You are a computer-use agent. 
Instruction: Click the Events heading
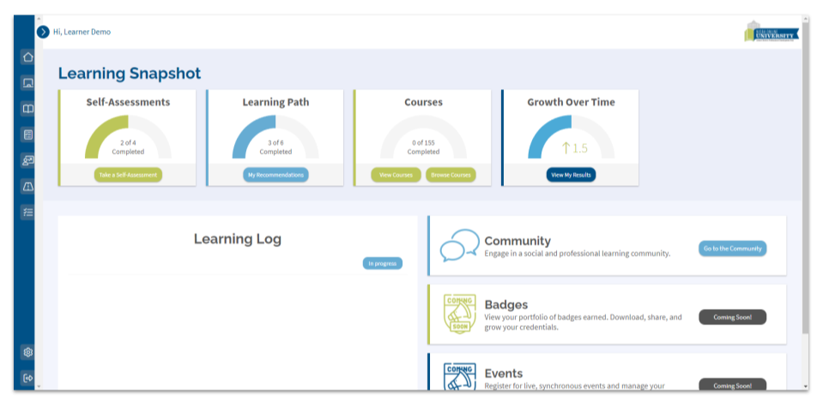(504, 373)
